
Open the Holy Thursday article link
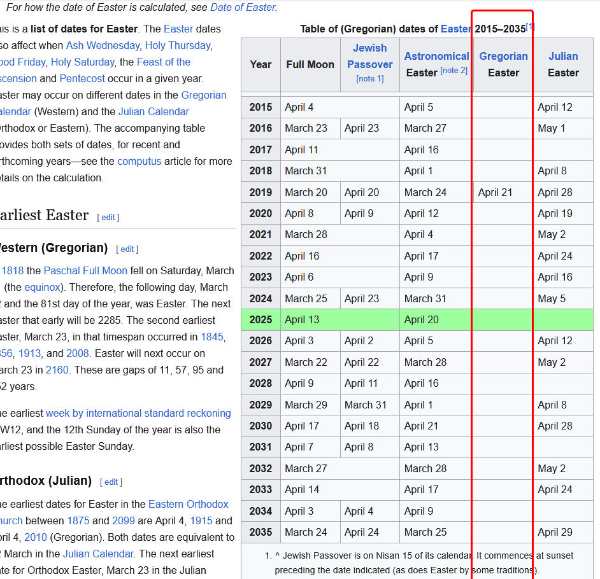point(178,45)
